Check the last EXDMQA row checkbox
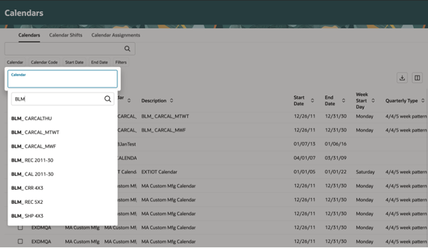The width and height of the screenshot is (428, 248). tap(20, 241)
